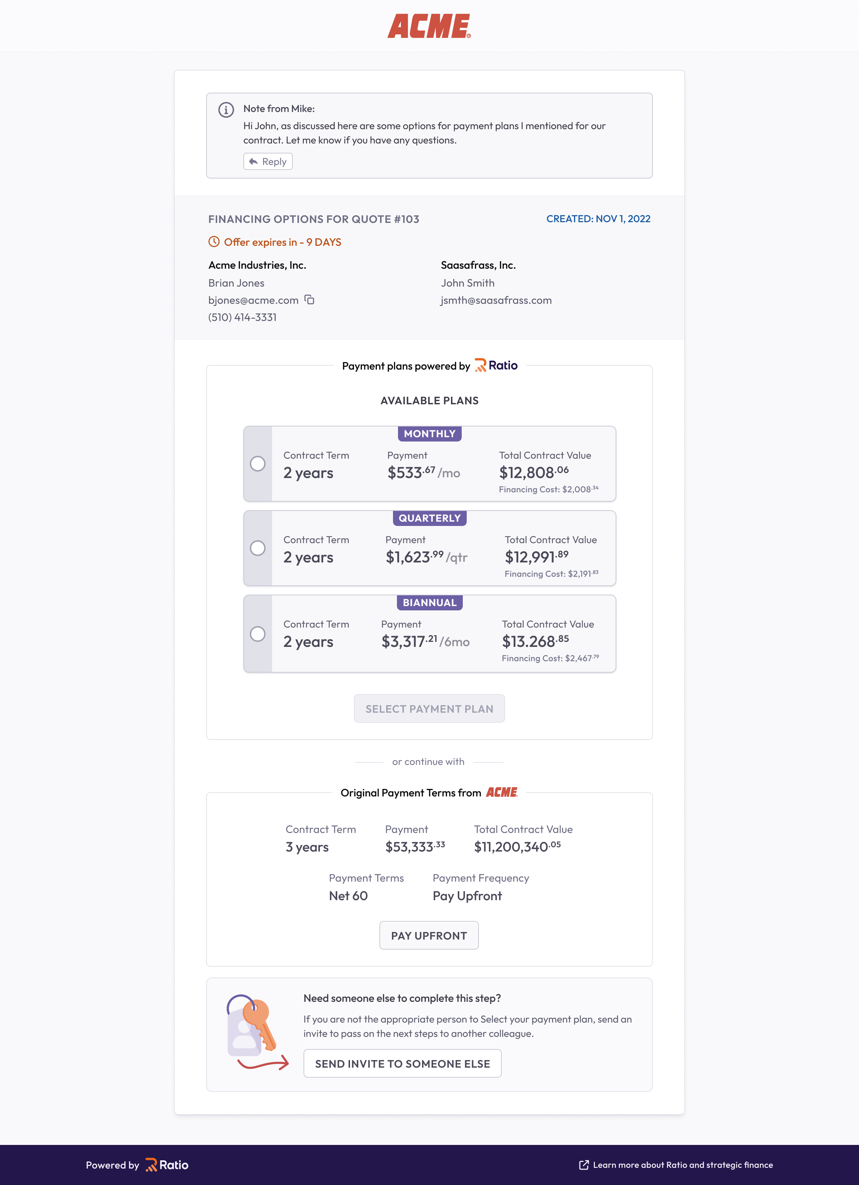Copy the bjones@acme.com email address
The width and height of the screenshot is (859, 1185).
[x=310, y=300]
